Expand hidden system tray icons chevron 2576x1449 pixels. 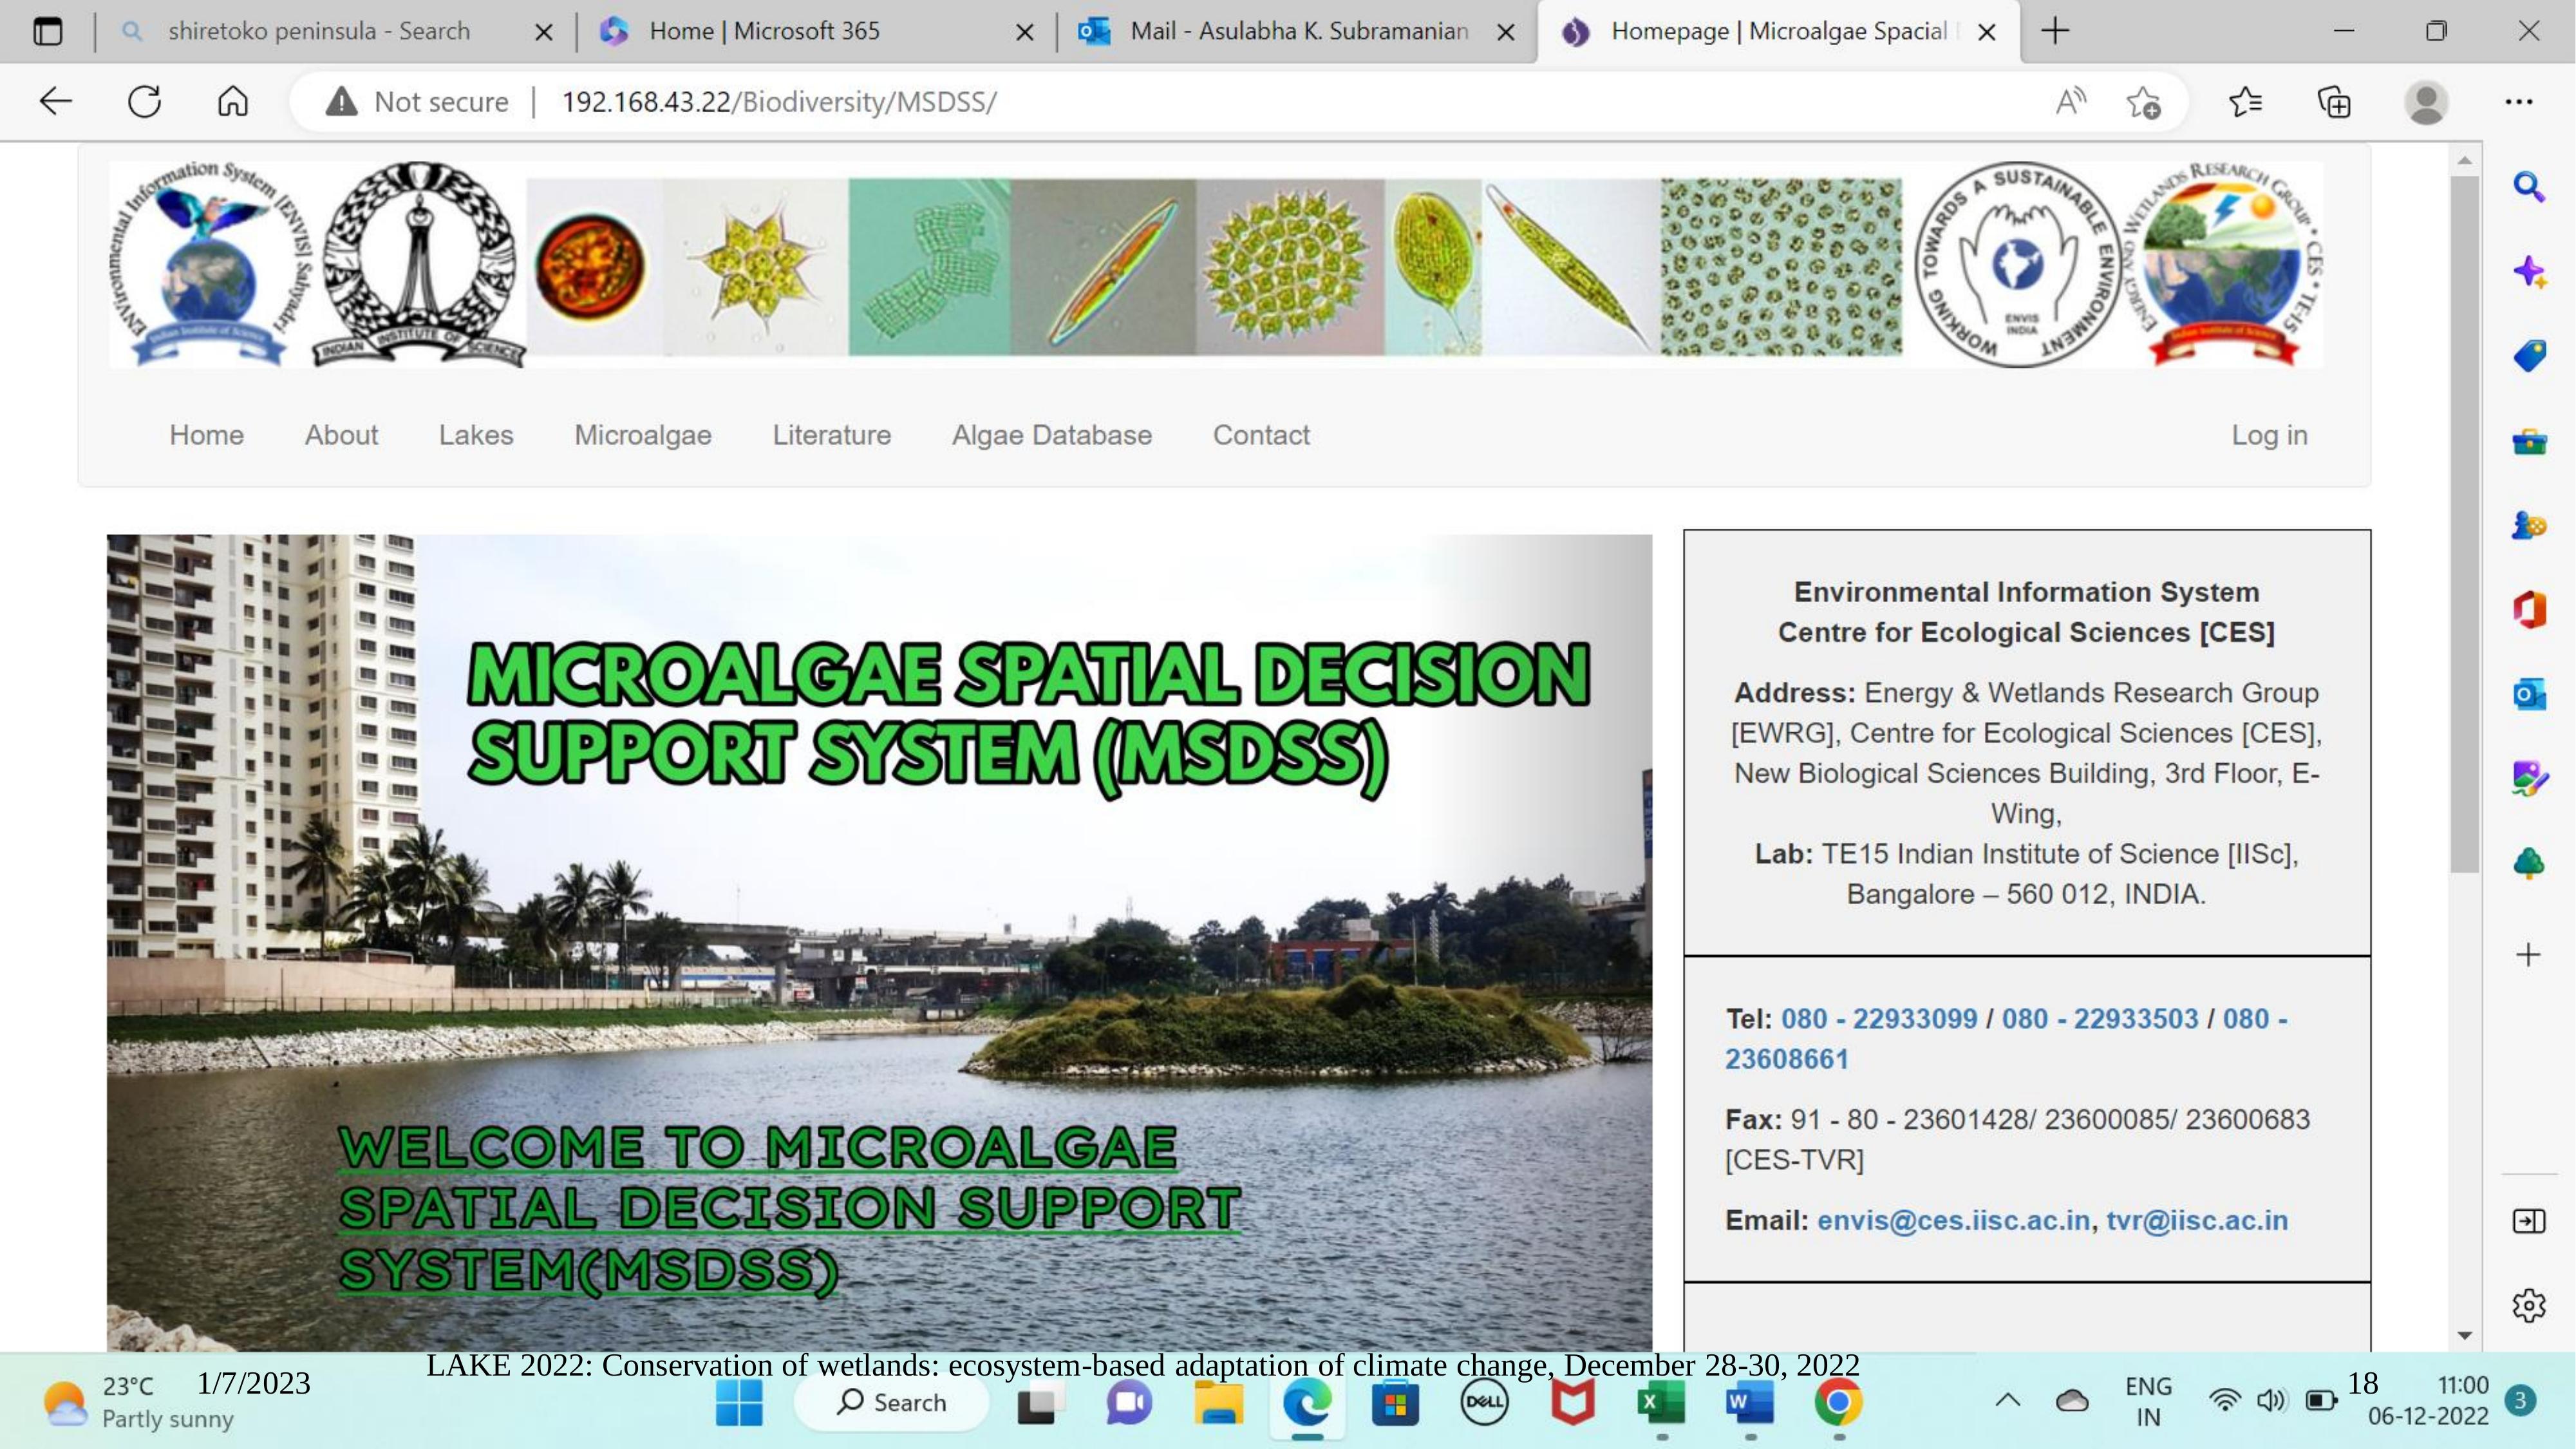2007,1401
